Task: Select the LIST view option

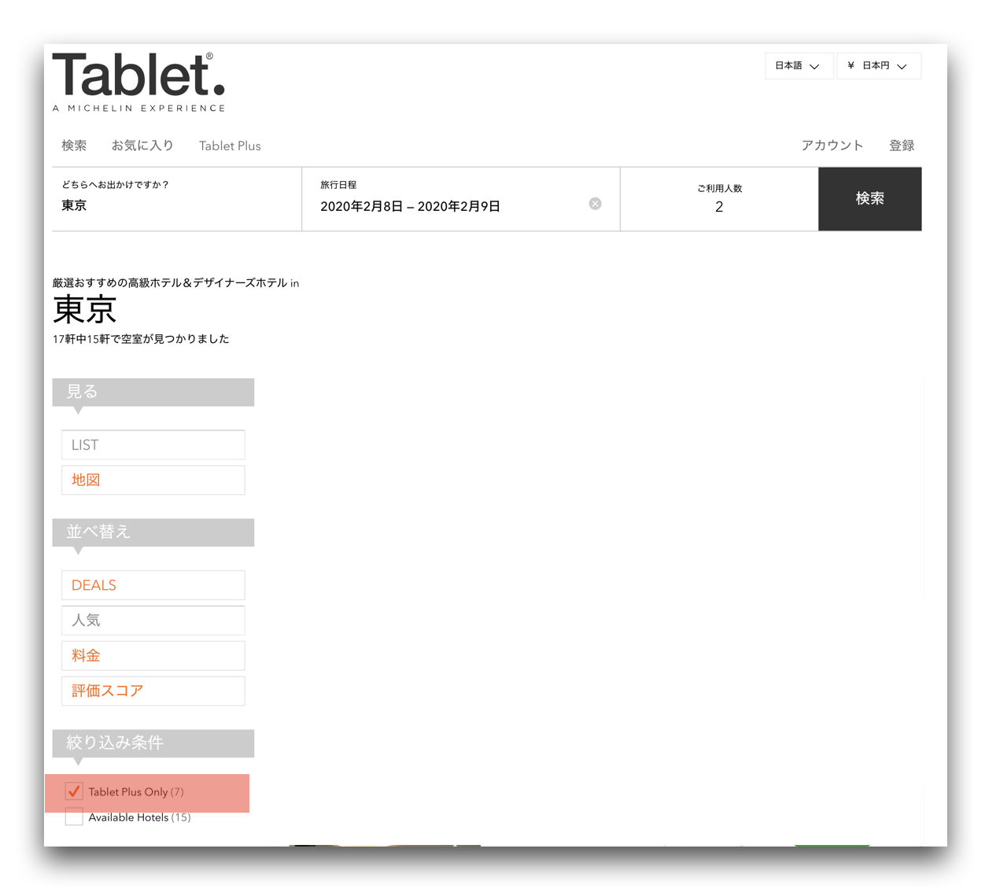Action: click(153, 444)
